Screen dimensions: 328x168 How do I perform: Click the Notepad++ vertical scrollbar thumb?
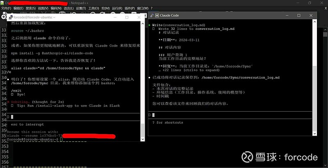[x=325, y=34]
